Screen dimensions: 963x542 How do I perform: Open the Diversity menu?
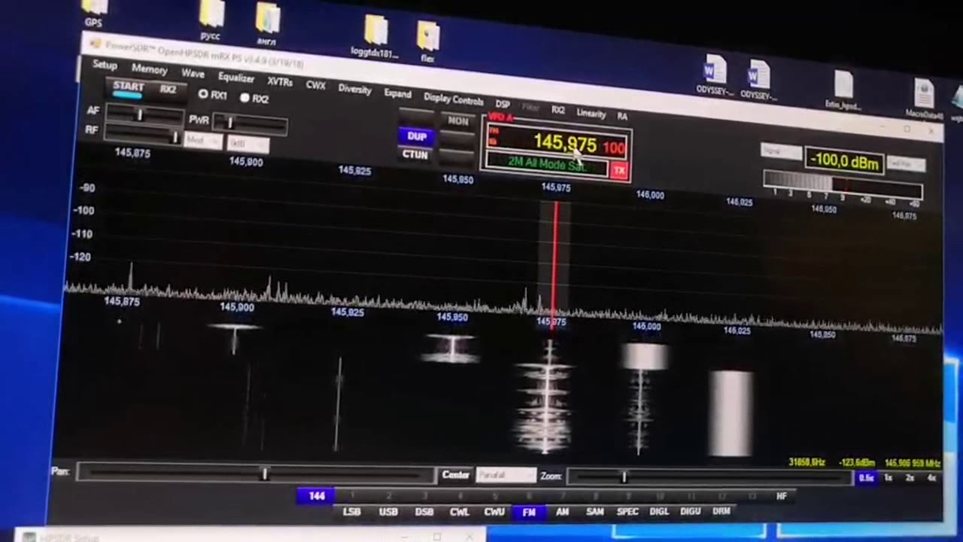[354, 89]
